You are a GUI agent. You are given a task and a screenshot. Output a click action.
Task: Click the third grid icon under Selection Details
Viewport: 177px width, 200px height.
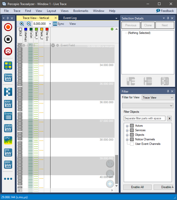165,81
